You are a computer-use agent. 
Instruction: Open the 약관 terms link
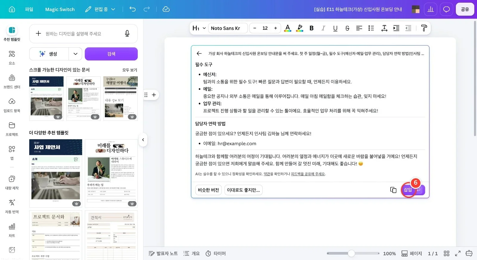click(267, 174)
